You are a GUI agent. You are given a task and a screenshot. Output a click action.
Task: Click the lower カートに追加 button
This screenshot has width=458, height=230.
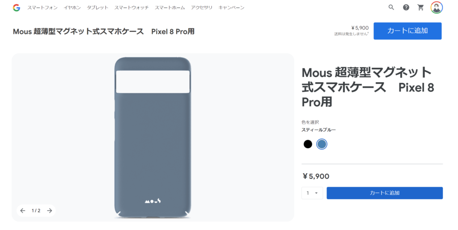[385, 193]
